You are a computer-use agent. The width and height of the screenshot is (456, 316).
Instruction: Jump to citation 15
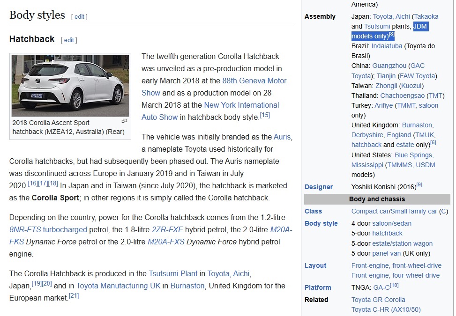point(265,115)
